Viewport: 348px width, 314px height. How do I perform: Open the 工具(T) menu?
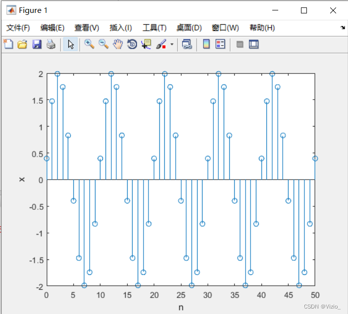click(x=154, y=28)
